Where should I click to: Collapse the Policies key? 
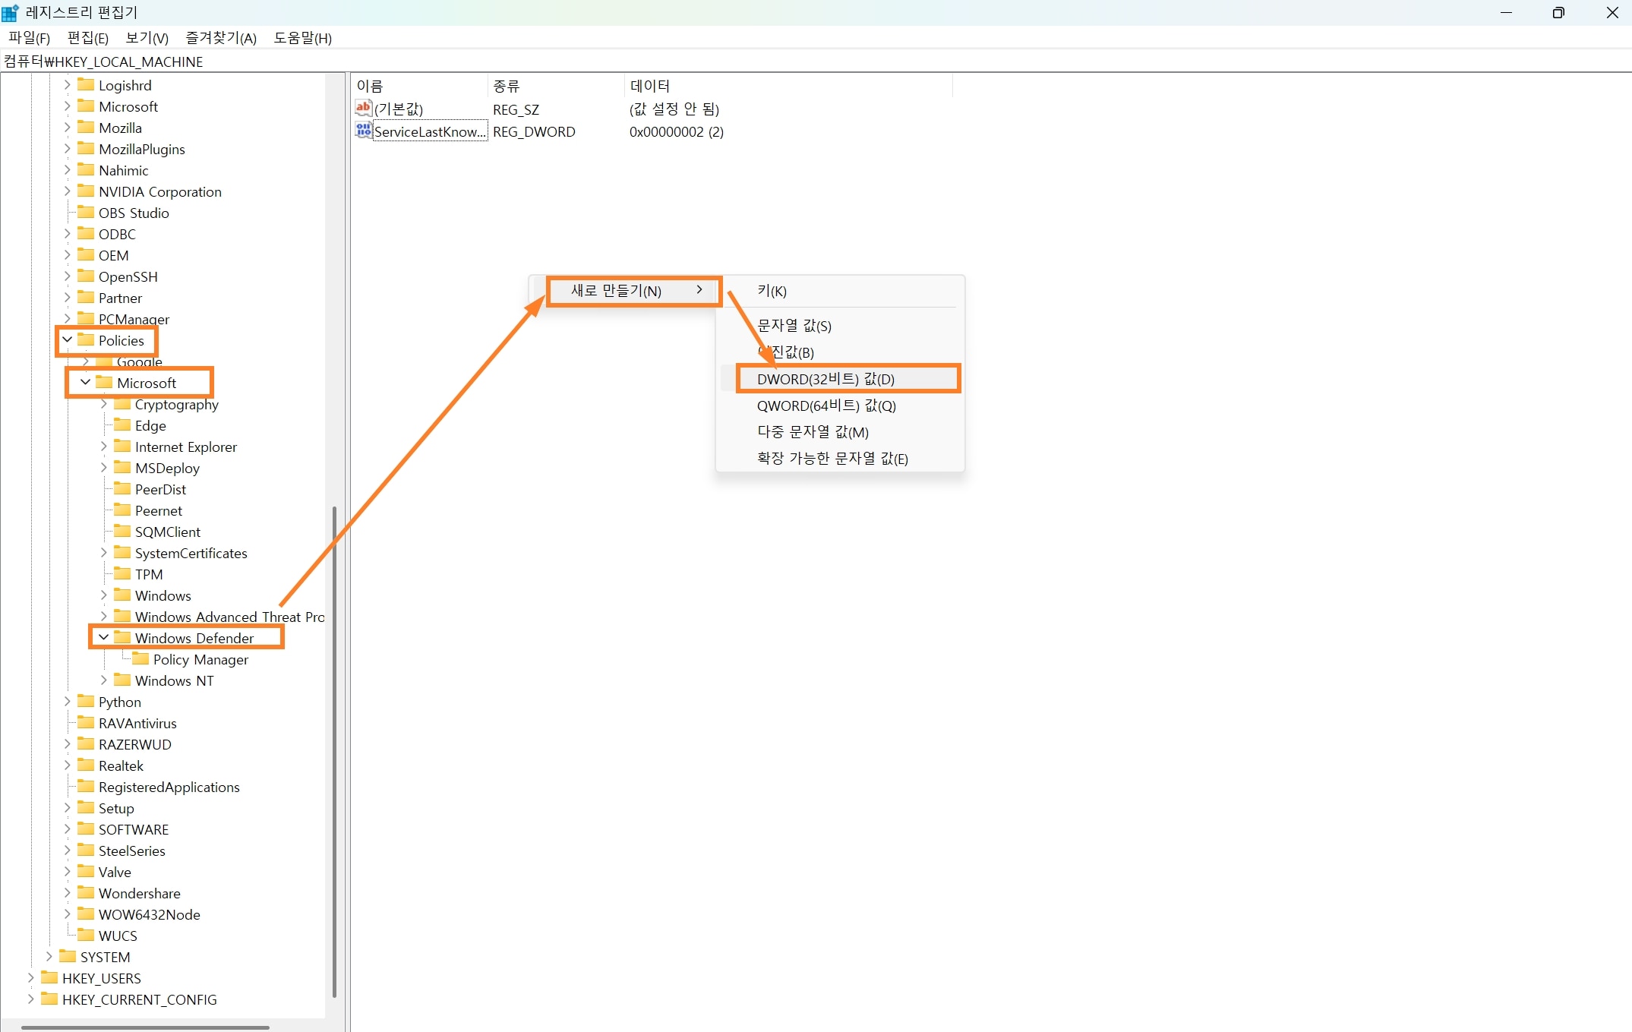coord(67,339)
